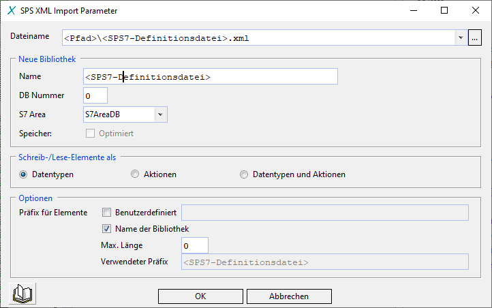Expand the Dateiname dropdown arrow
The width and height of the screenshot is (492, 308).
461,38
